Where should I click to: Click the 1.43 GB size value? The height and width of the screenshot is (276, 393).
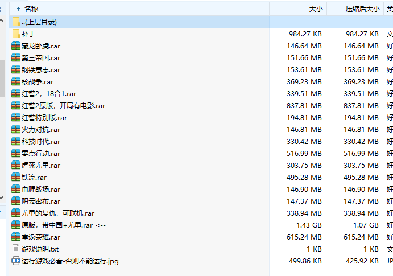pos(309,225)
